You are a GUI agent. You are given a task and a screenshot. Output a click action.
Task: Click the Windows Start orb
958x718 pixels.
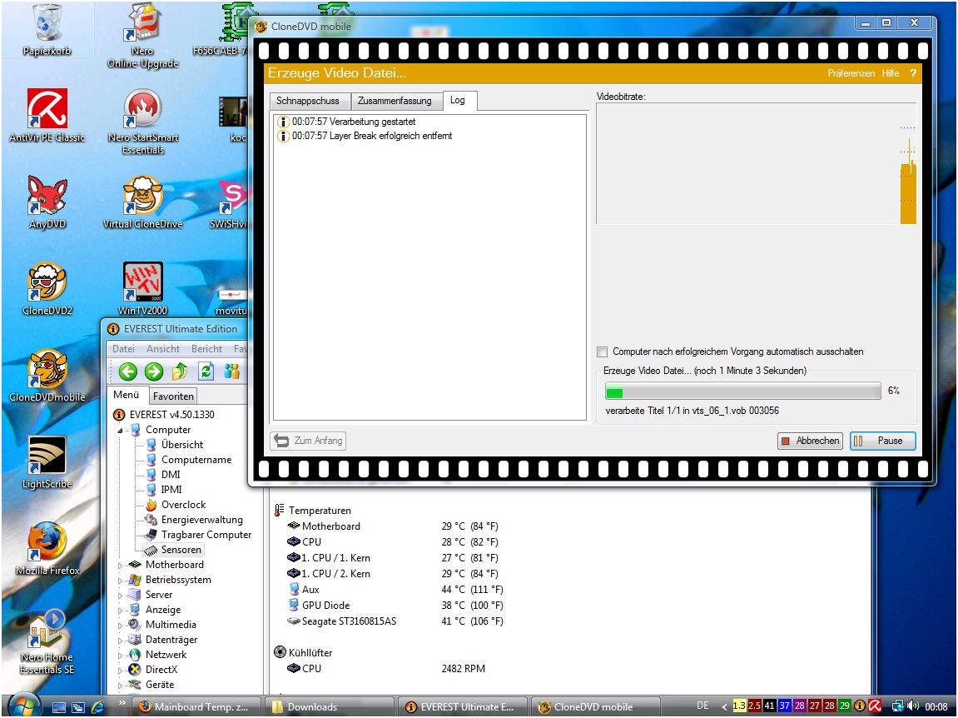[x=23, y=706]
